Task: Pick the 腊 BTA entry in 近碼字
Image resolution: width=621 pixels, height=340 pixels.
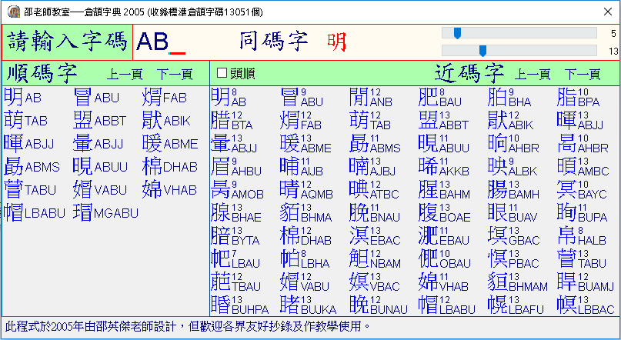Action: coord(232,120)
